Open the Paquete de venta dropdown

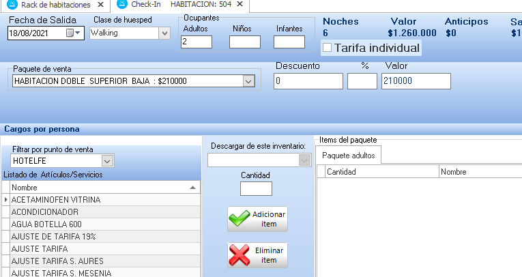click(248, 81)
